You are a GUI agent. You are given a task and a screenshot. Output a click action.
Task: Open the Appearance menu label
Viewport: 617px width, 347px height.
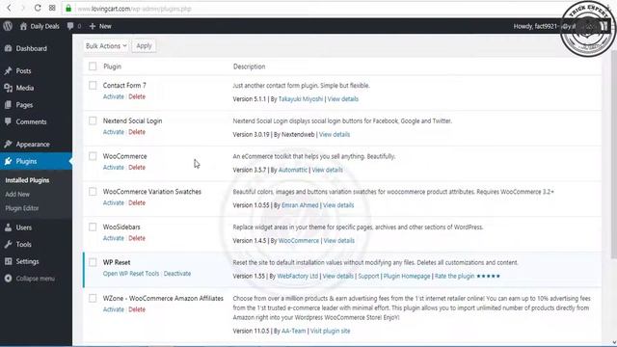[x=33, y=144]
